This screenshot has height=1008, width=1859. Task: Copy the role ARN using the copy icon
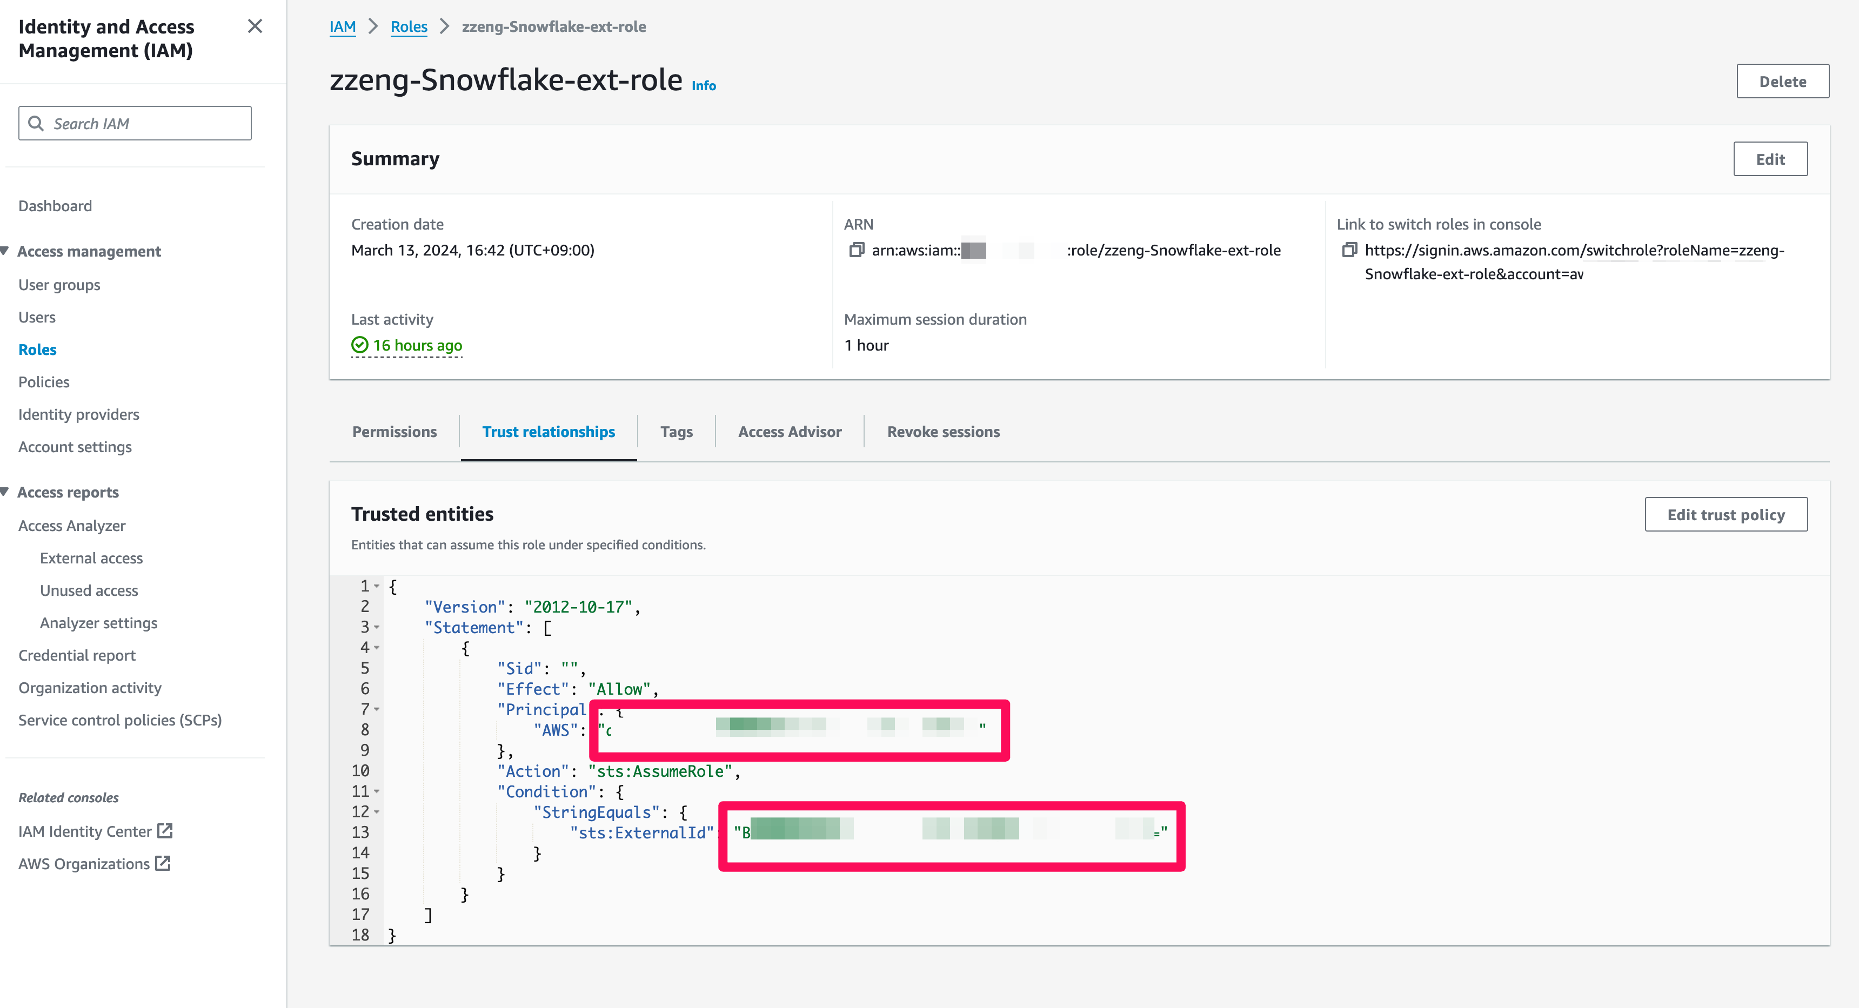click(856, 250)
